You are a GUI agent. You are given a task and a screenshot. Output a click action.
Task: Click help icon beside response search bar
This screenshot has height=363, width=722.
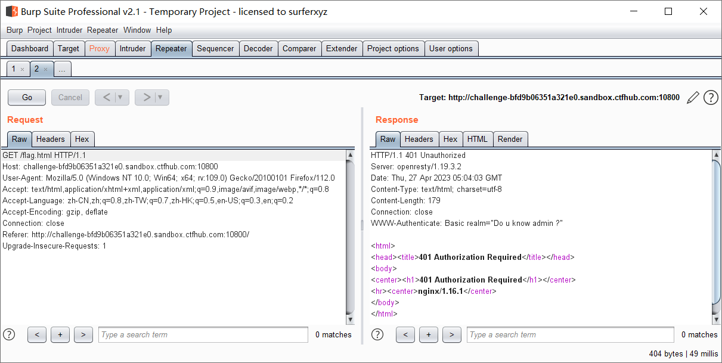(377, 334)
